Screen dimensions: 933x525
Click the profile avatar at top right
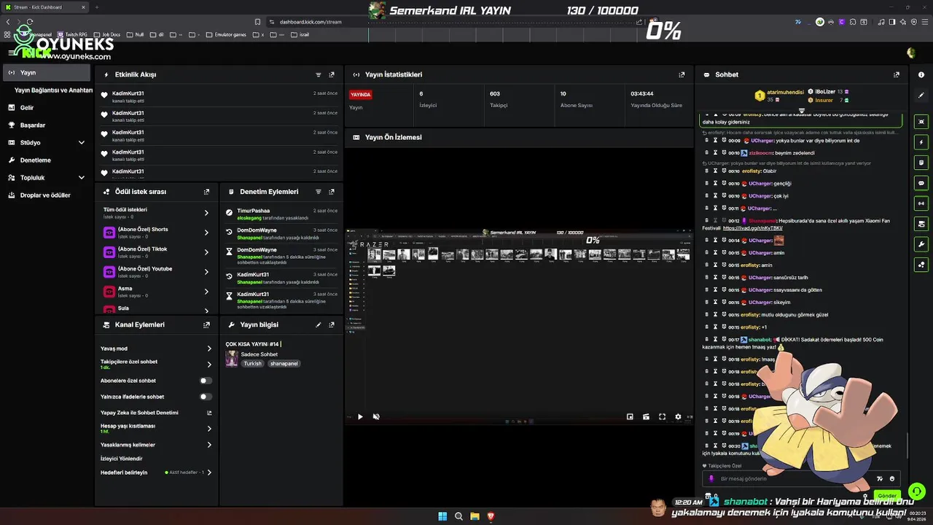tap(911, 52)
